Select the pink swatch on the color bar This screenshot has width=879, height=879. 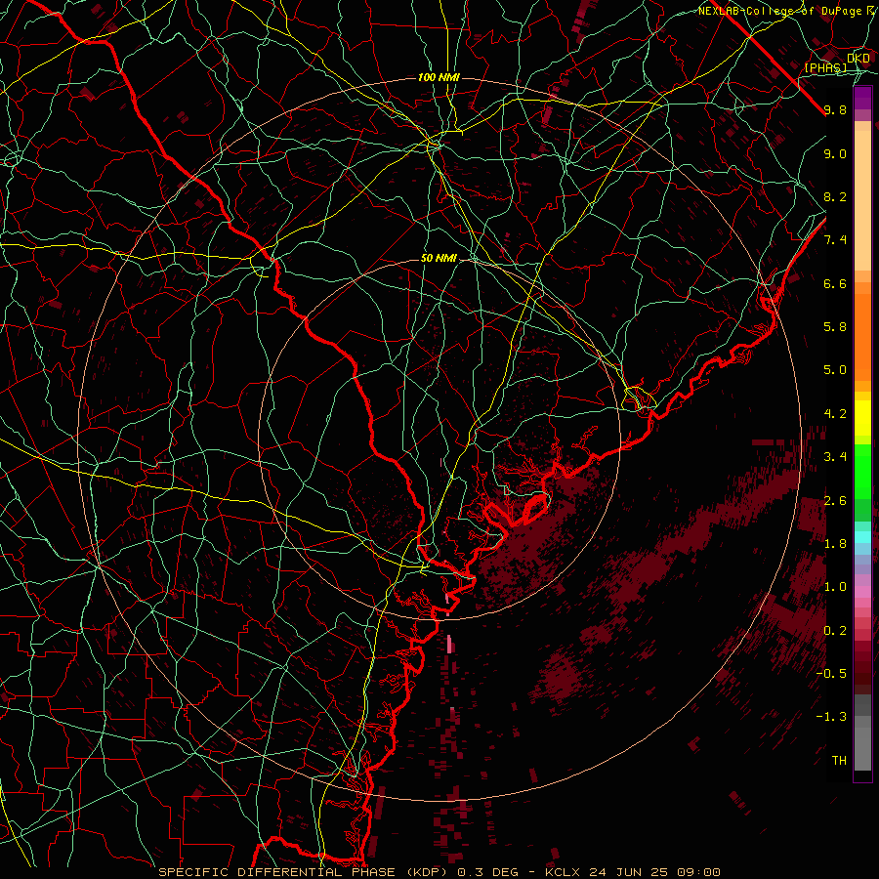click(x=862, y=592)
